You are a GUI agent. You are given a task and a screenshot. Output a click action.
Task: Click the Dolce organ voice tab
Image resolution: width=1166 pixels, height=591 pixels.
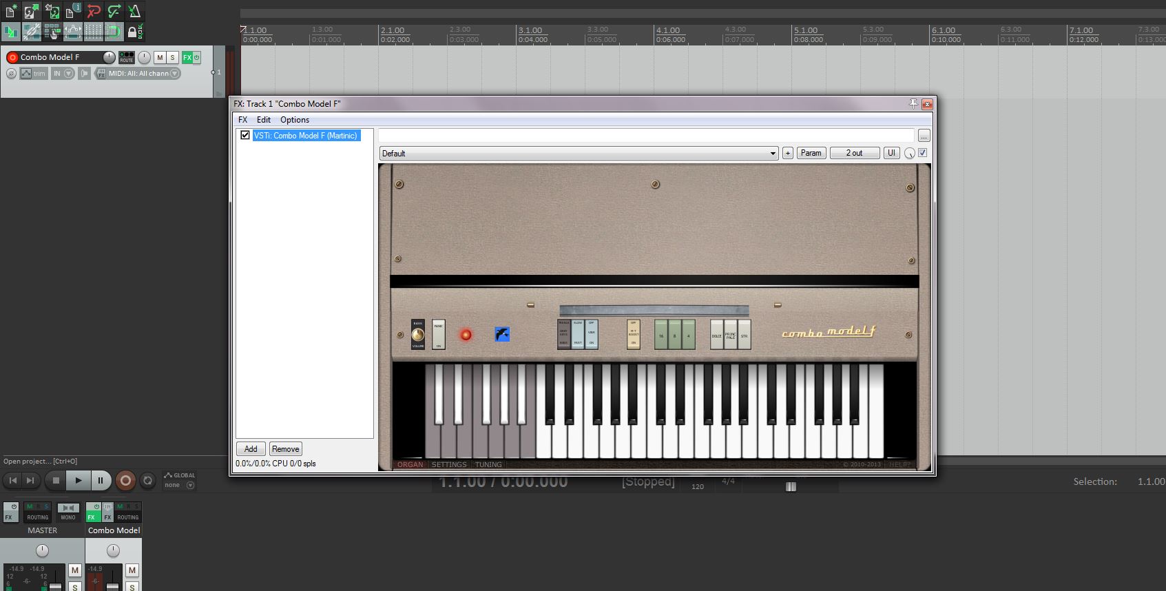tap(717, 335)
